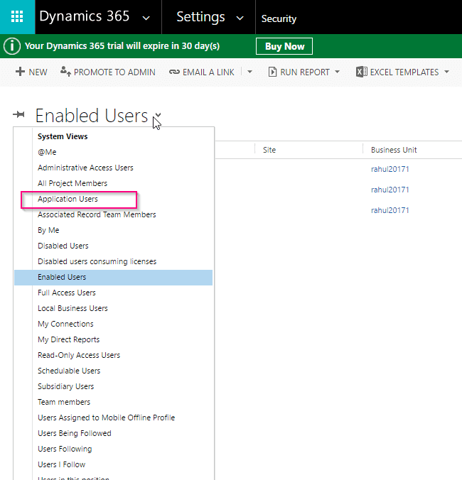Open the Settings area label
This screenshot has height=480, width=462.
(x=200, y=17)
